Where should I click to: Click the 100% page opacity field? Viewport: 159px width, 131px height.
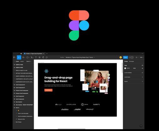tap(134, 68)
